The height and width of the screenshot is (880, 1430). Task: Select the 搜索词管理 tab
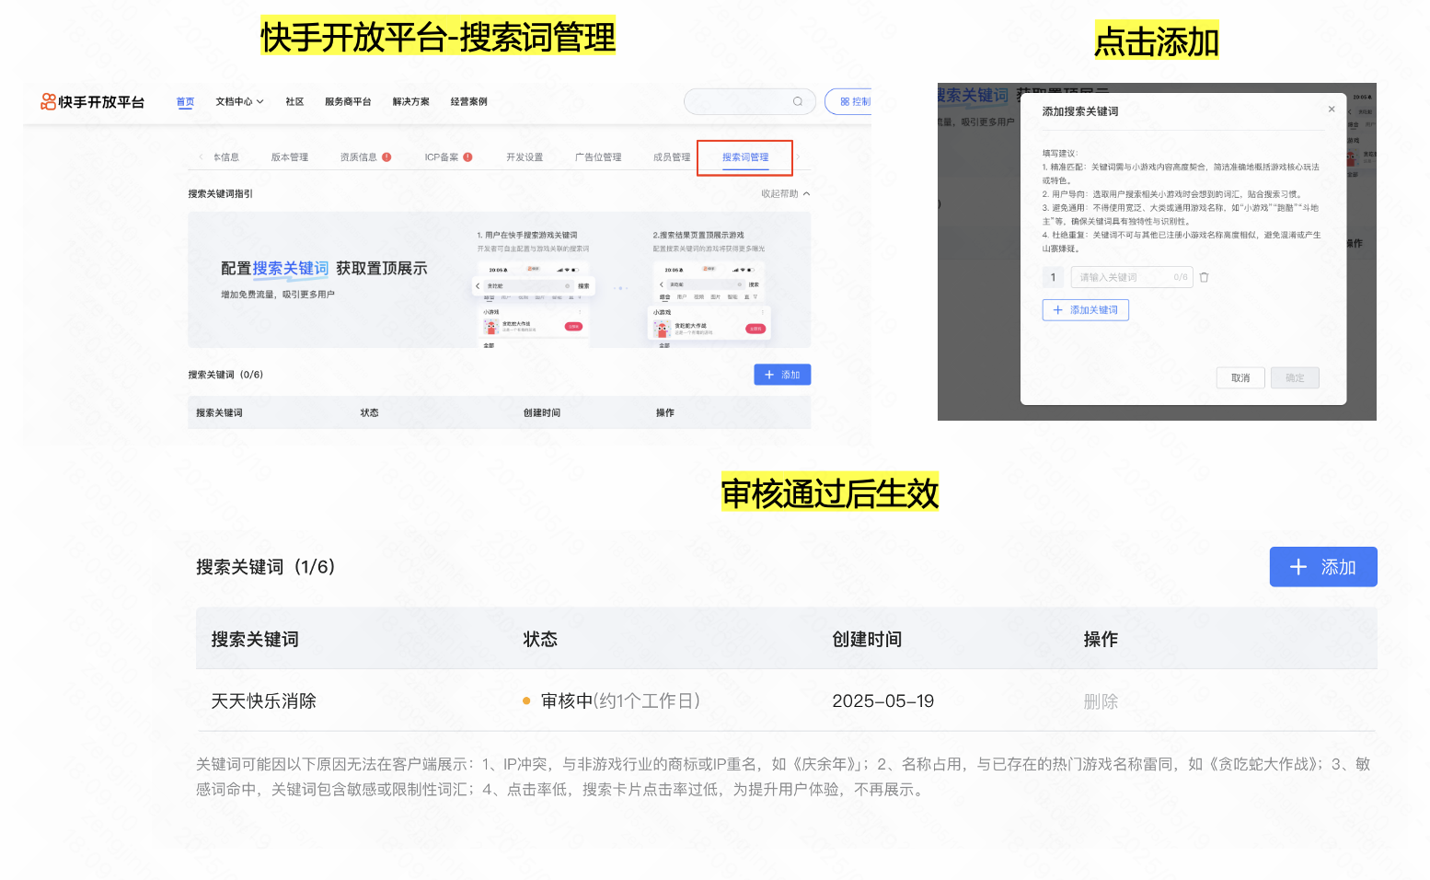pos(745,157)
